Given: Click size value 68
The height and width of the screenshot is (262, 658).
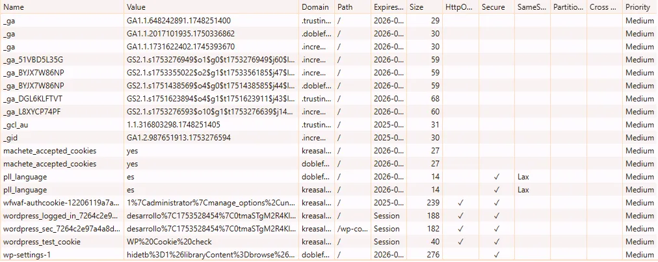Looking at the screenshot, I should [435, 99].
